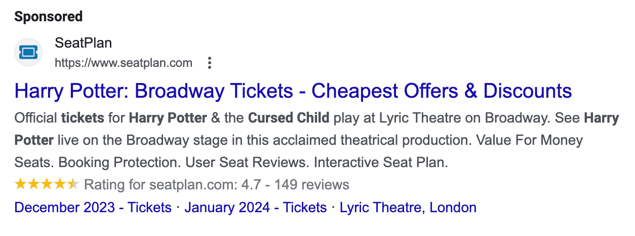Click the SeatPlan site name
Screen dimensions: 635x236
[x=83, y=44]
